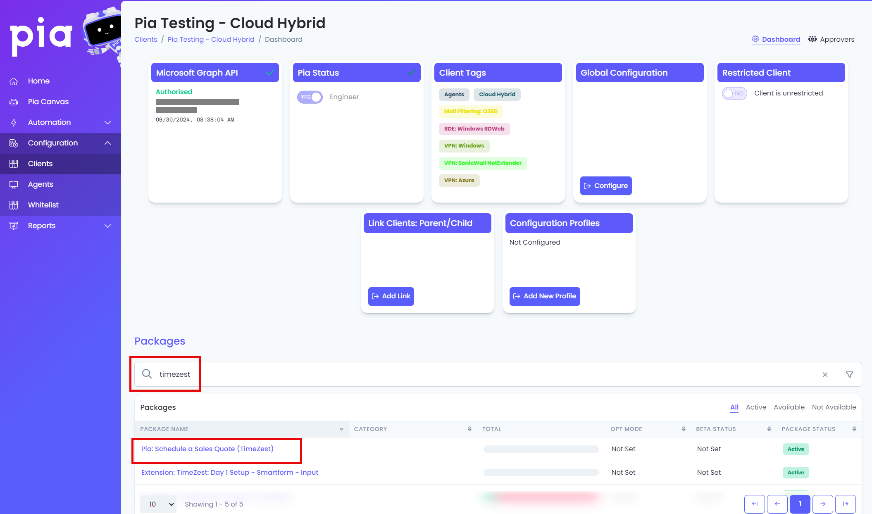The image size is (872, 514).
Task: Click the Reports presentation icon
Action: pos(14,226)
